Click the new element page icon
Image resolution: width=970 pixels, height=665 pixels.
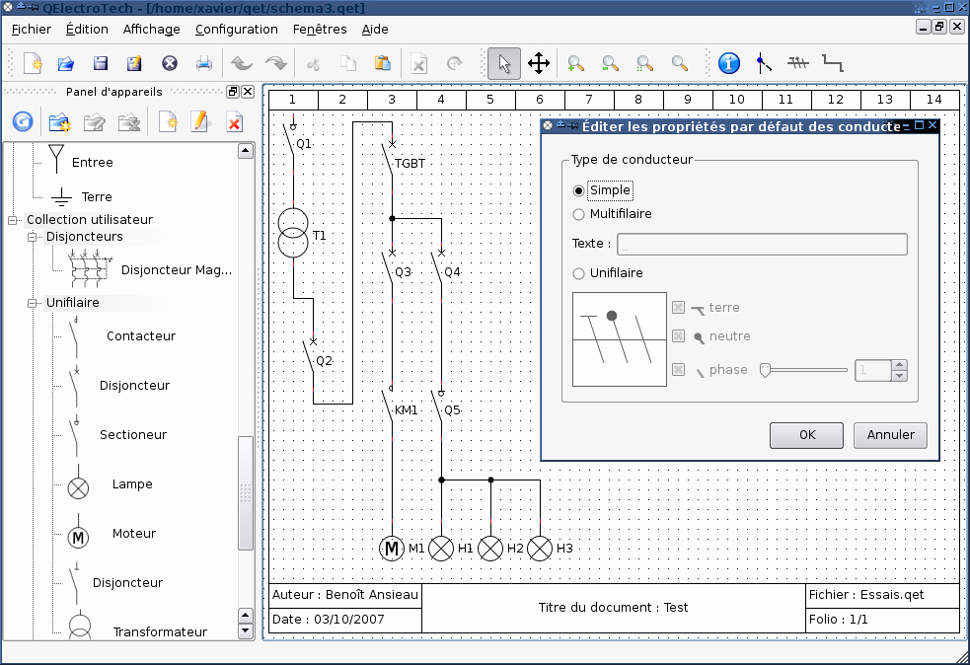168,122
